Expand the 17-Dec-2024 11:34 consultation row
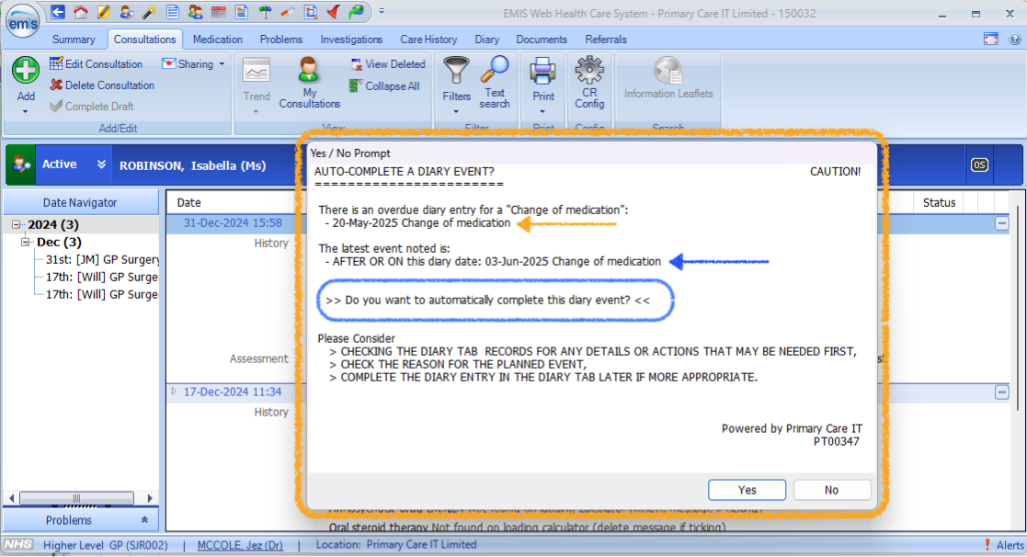 (x=174, y=392)
